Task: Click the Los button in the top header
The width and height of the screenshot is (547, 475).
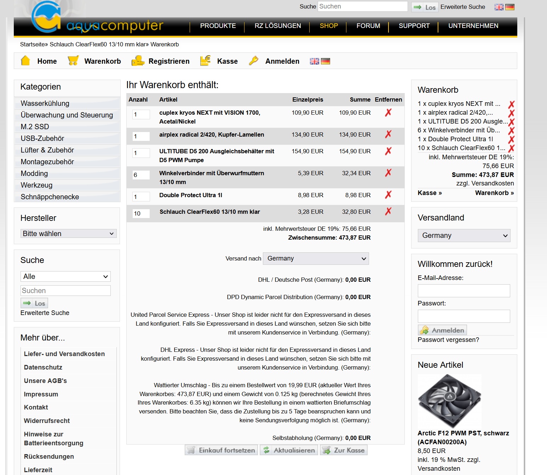Action: [425, 7]
